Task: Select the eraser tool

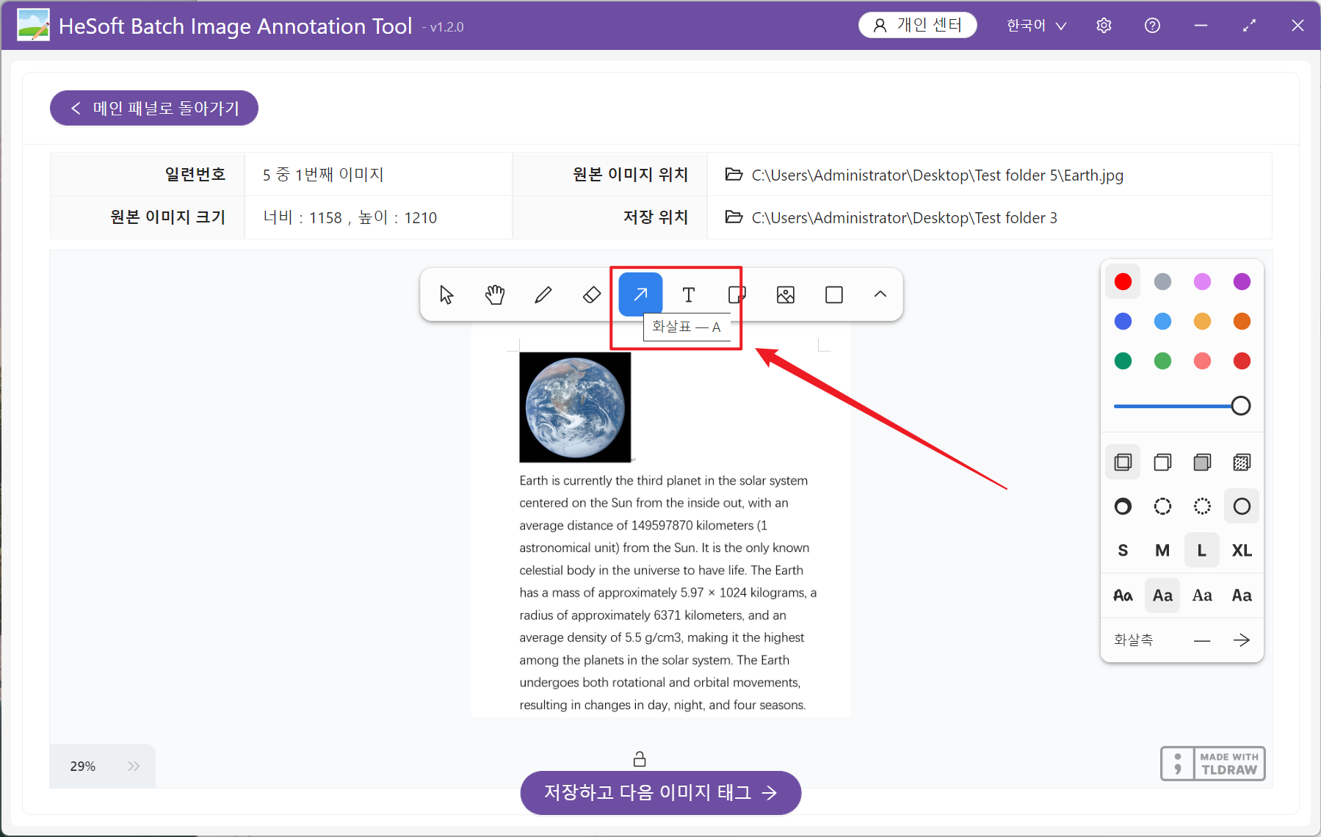Action: click(592, 294)
